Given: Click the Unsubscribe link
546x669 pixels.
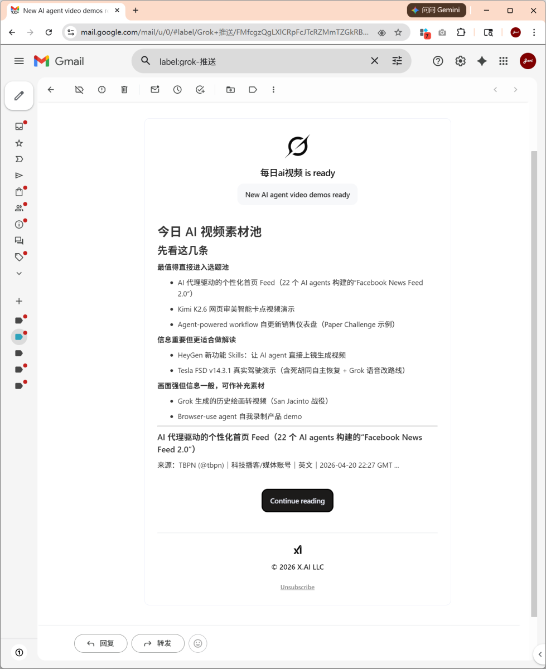Looking at the screenshot, I should point(297,587).
